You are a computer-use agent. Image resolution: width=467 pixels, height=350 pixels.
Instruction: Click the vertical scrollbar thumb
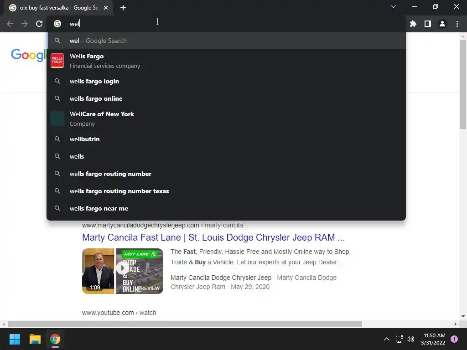pyautogui.click(x=463, y=84)
